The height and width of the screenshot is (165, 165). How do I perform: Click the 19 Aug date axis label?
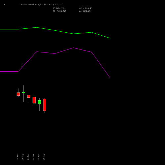(17, 157)
